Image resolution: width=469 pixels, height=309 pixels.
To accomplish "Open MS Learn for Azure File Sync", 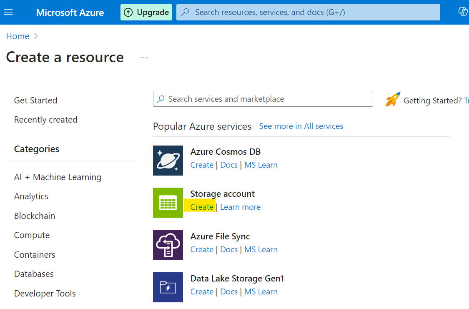I will (261, 249).
